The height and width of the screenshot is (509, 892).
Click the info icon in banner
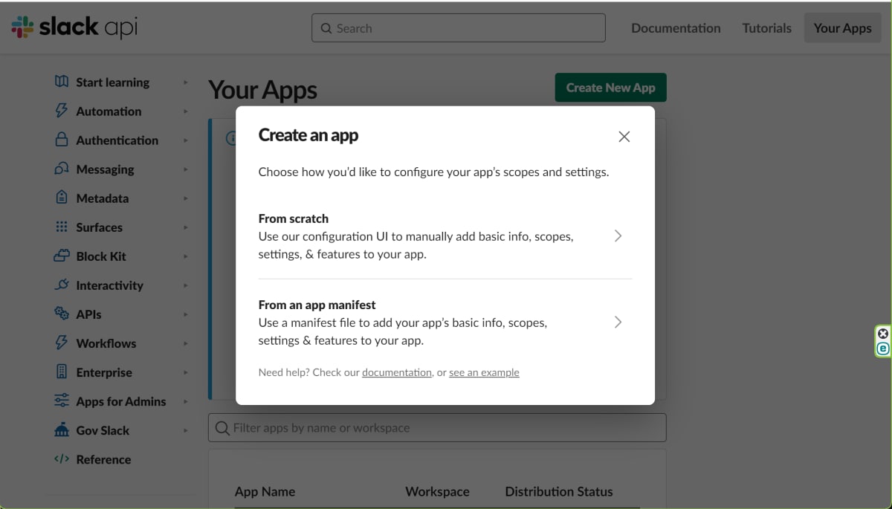pyautogui.click(x=231, y=138)
